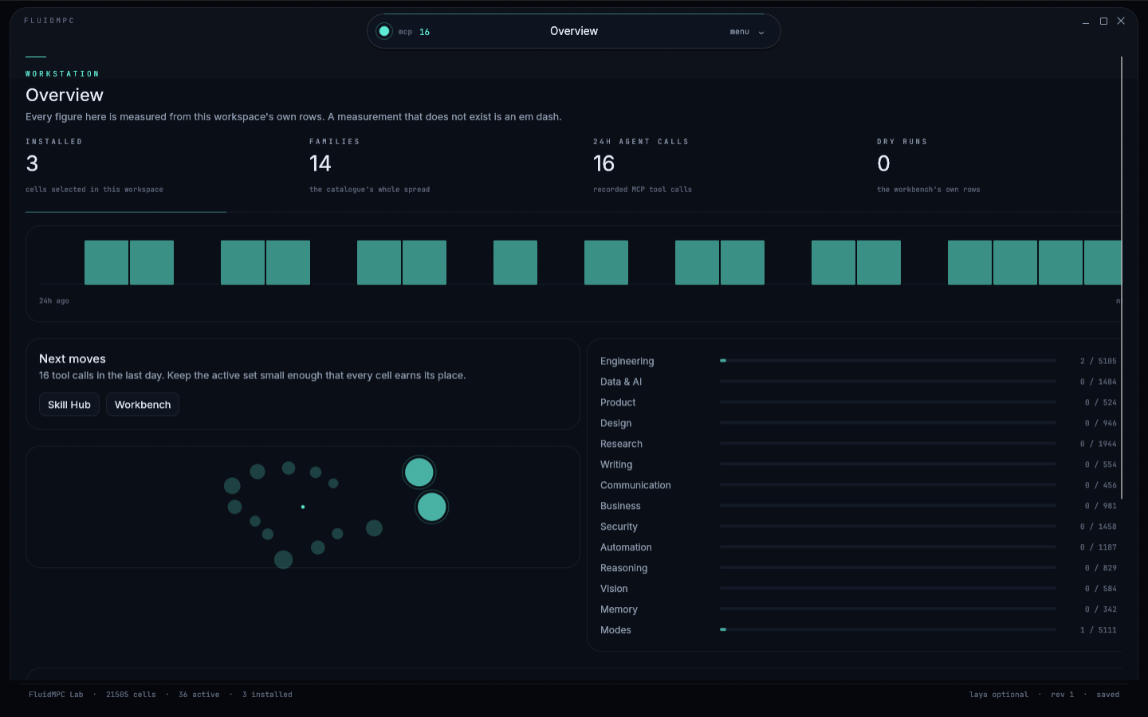Click the Families count 14 stat
Screen dimensions: 1148x717
[x=320, y=164]
